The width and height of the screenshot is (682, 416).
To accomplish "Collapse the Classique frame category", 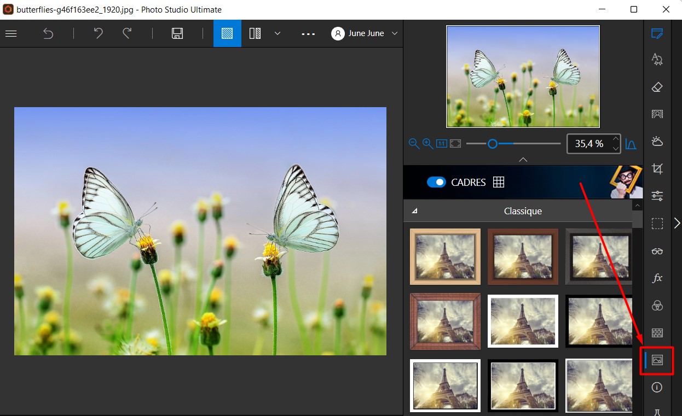I will coord(414,211).
